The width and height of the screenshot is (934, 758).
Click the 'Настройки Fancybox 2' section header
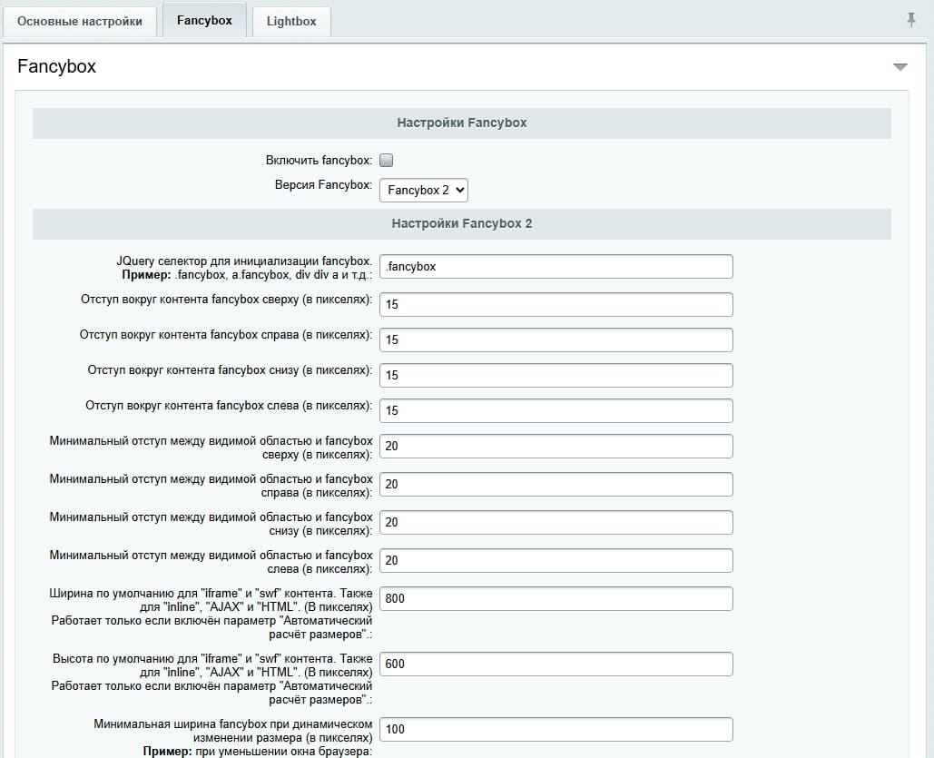pyautogui.click(x=462, y=224)
